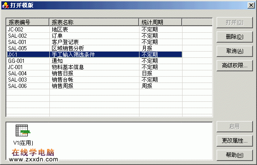Select the SAL-001 客户登记表 row

point(94,42)
